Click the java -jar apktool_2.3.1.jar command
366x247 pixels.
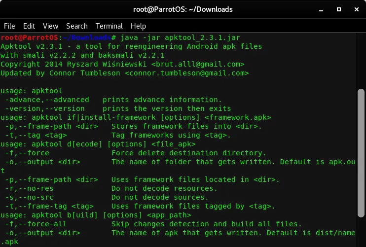[180, 37]
